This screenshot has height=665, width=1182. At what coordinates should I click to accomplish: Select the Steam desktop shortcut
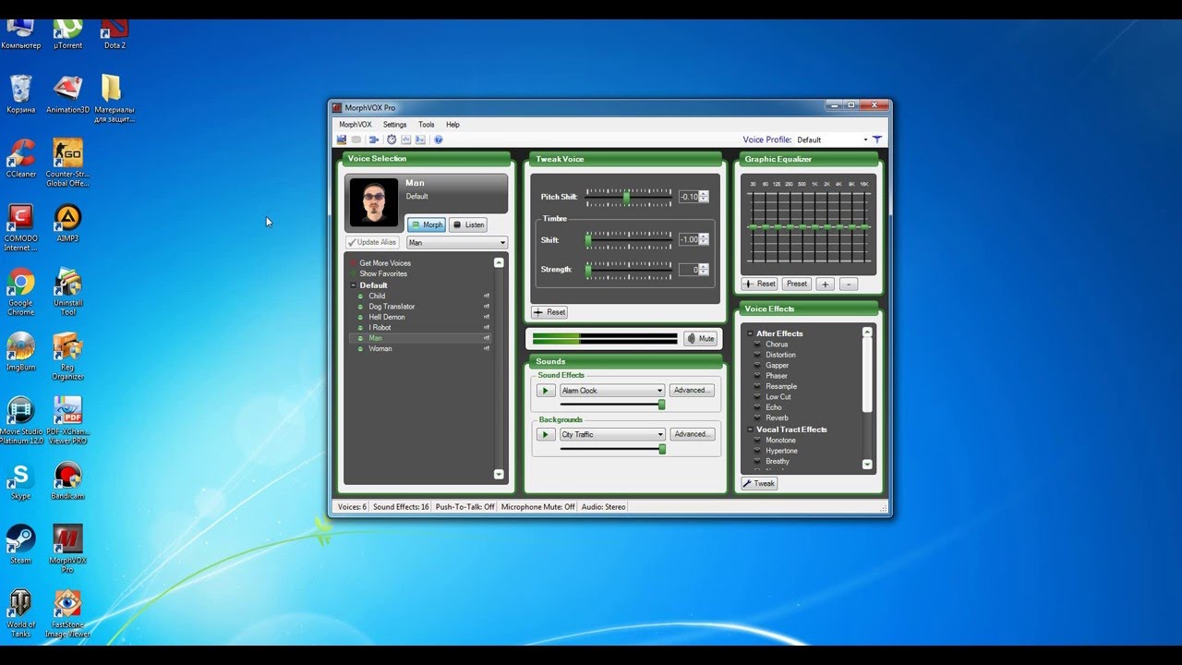pos(21,545)
